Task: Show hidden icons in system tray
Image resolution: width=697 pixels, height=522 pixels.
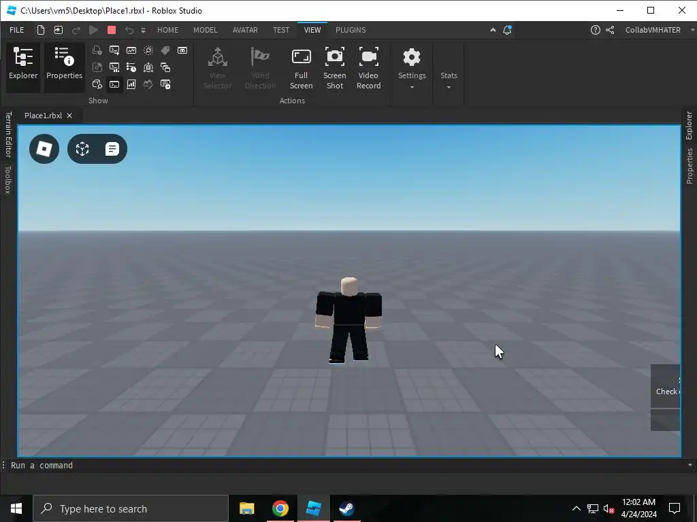Action: point(576,508)
